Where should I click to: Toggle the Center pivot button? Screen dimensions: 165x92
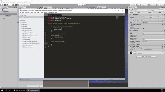coord(22,5)
